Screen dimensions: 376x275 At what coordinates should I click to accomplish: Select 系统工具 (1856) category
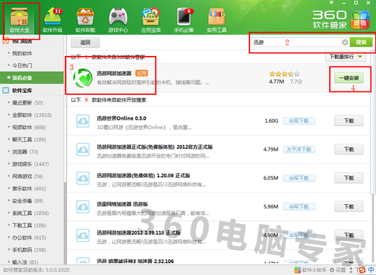pyautogui.click(x=31, y=213)
